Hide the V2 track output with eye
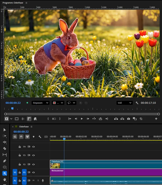Viewport: 162px width, 185px height. [33, 164]
